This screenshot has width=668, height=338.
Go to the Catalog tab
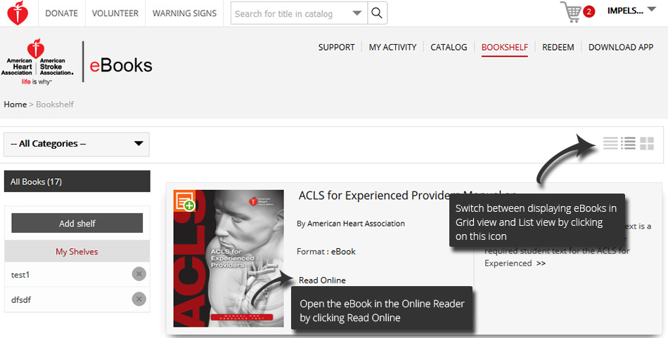(x=449, y=48)
